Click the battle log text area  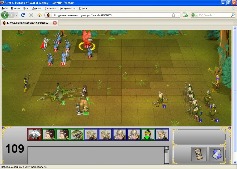pos(96,155)
